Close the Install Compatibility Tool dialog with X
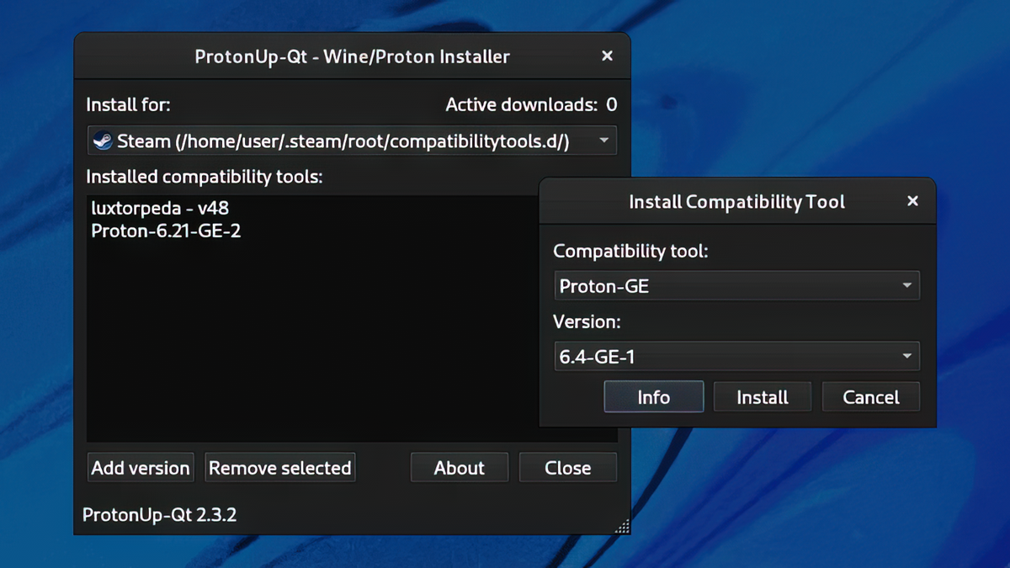Image resolution: width=1010 pixels, height=568 pixels. pos(912,201)
